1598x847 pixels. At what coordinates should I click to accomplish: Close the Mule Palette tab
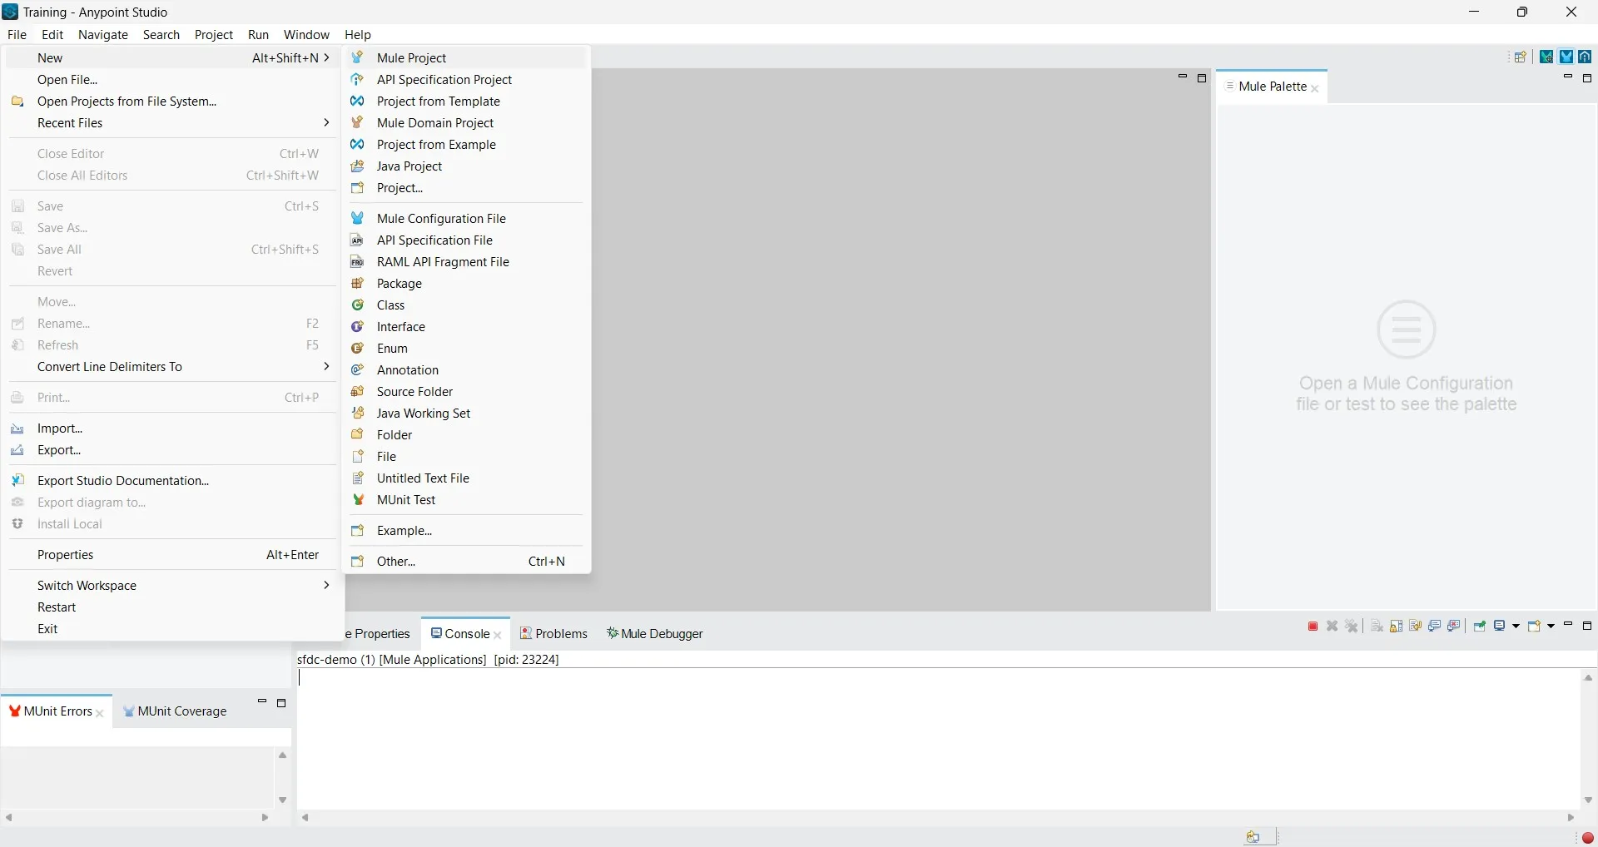click(1315, 88)
